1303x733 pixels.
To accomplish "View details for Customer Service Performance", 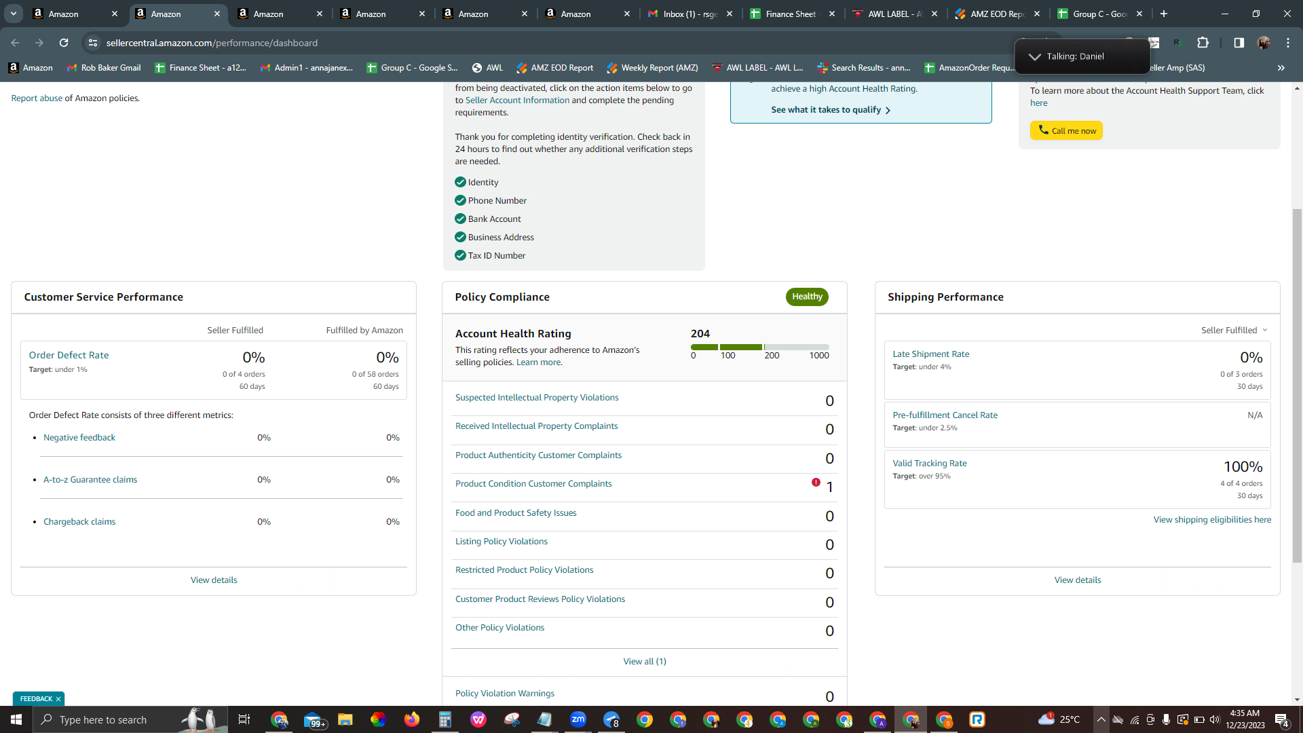I will 214,580.
